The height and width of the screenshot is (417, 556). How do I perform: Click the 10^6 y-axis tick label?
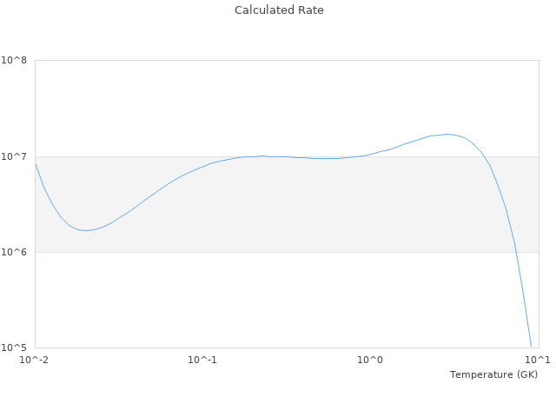coord(14,252)
